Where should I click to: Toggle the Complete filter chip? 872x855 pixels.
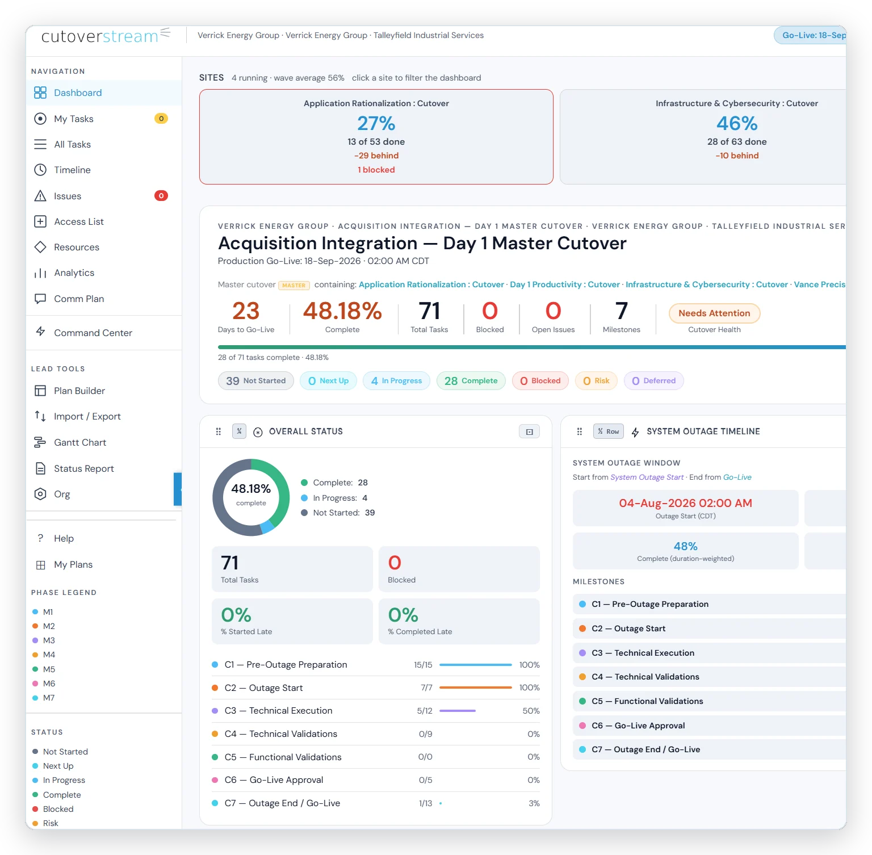pyautogui.click(x=471, y=381)
